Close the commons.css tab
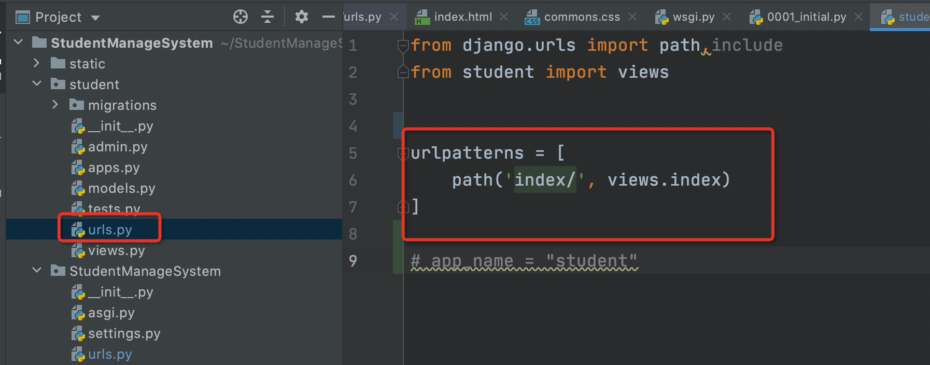Screen dimensions: 930x365 point(632,17)
